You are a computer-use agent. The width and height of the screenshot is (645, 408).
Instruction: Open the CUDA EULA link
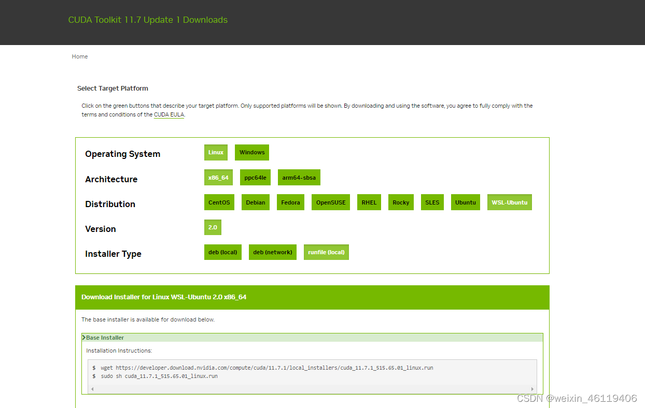point(169,114)
